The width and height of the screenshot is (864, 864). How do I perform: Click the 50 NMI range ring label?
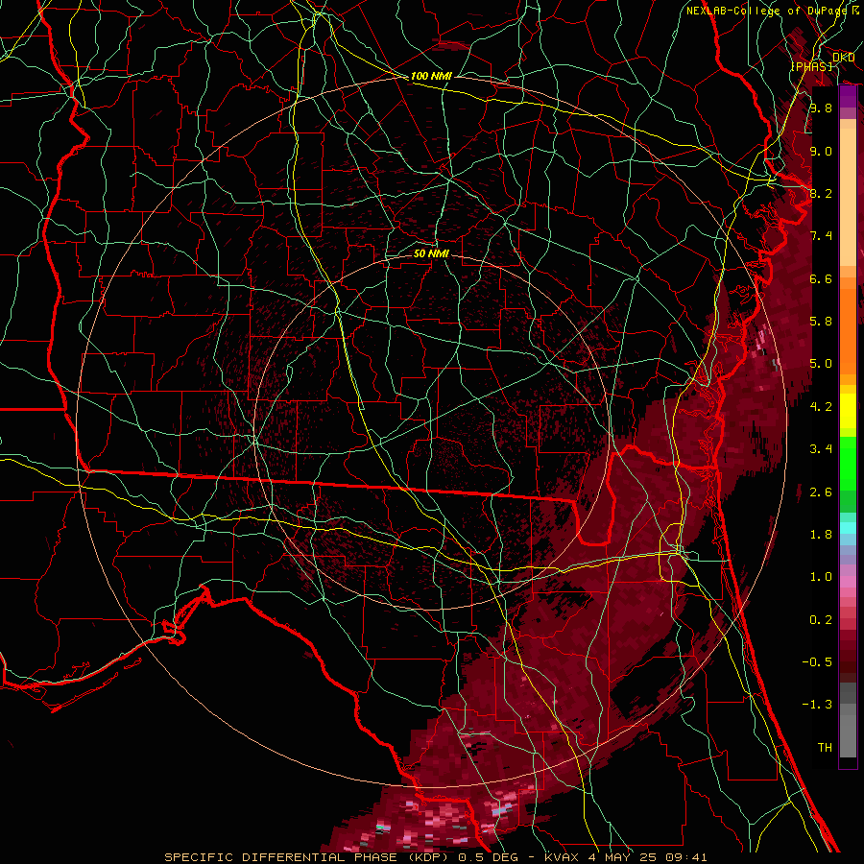point(431,253)
